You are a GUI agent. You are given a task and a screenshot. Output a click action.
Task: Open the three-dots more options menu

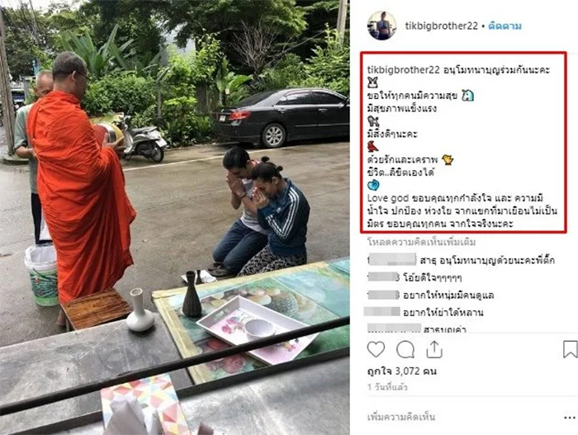tap(570, 418)
